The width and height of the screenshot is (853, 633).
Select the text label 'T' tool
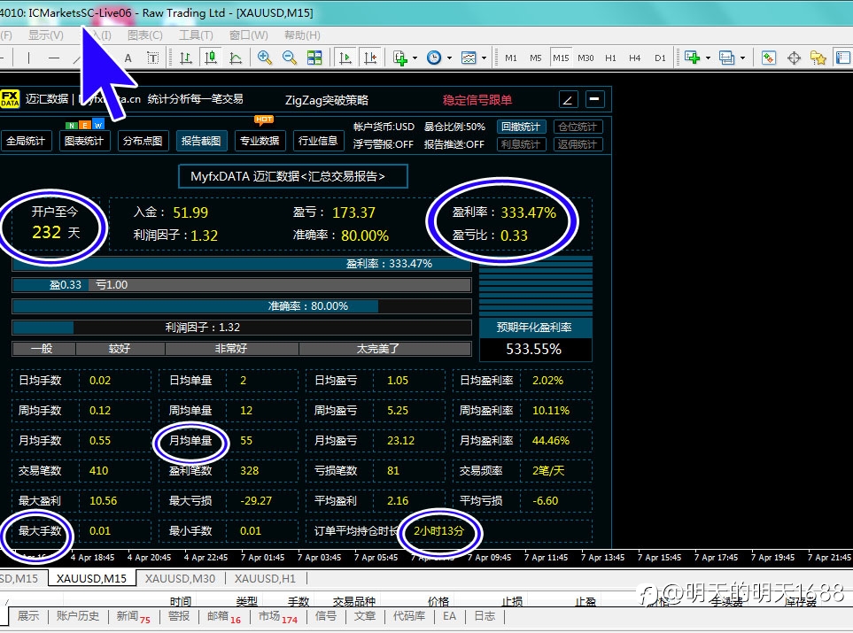(x=153, y=58)
